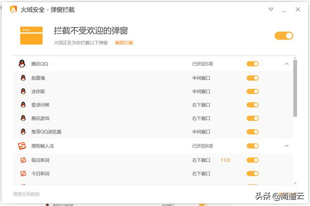Select the 今日新词 row label

pyautogui.click(x=40, y=174)
